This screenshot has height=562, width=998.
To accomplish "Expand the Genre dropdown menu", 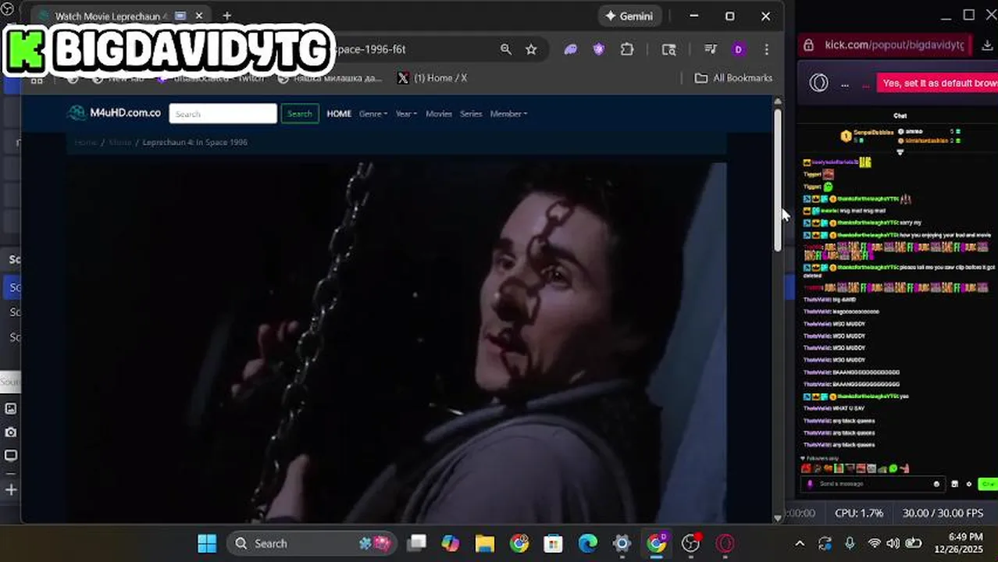I will click(x=373, y=114).
